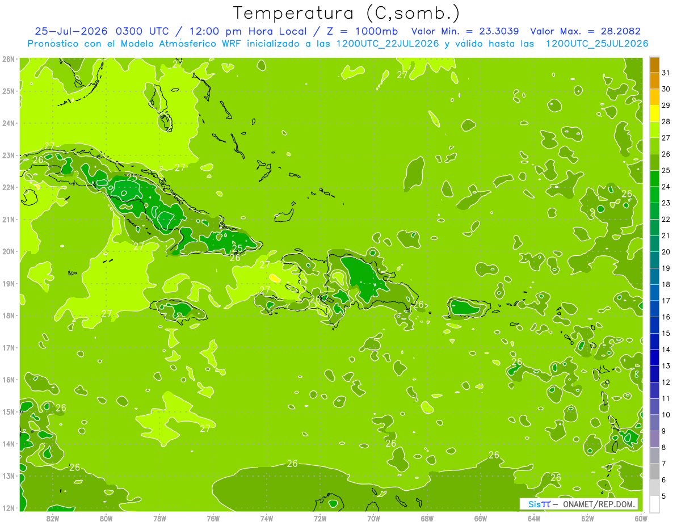Viewport: 681px width, 526px height.
Task: Select the "Valor Max. = 28.2082" value
Action: click(x=586, y=31)
